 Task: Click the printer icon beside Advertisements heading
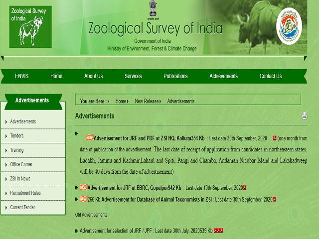coord(305,116)
